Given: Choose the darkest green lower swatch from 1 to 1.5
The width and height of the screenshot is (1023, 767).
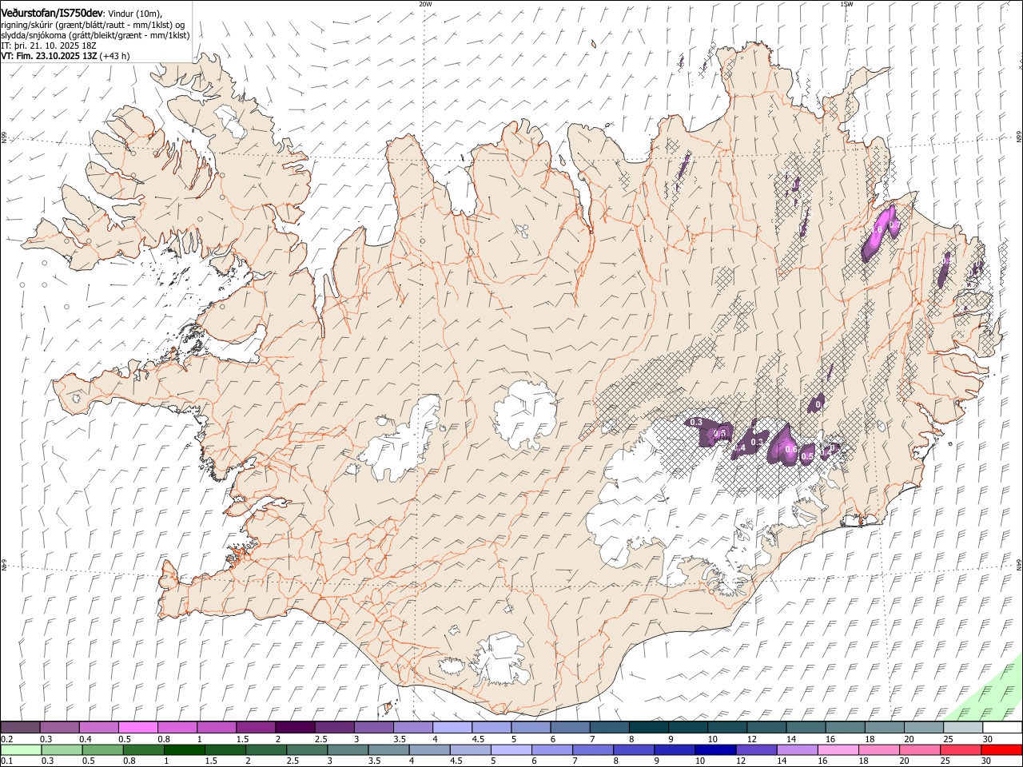Looking at the screenshot, I should (x=184, y=749).
